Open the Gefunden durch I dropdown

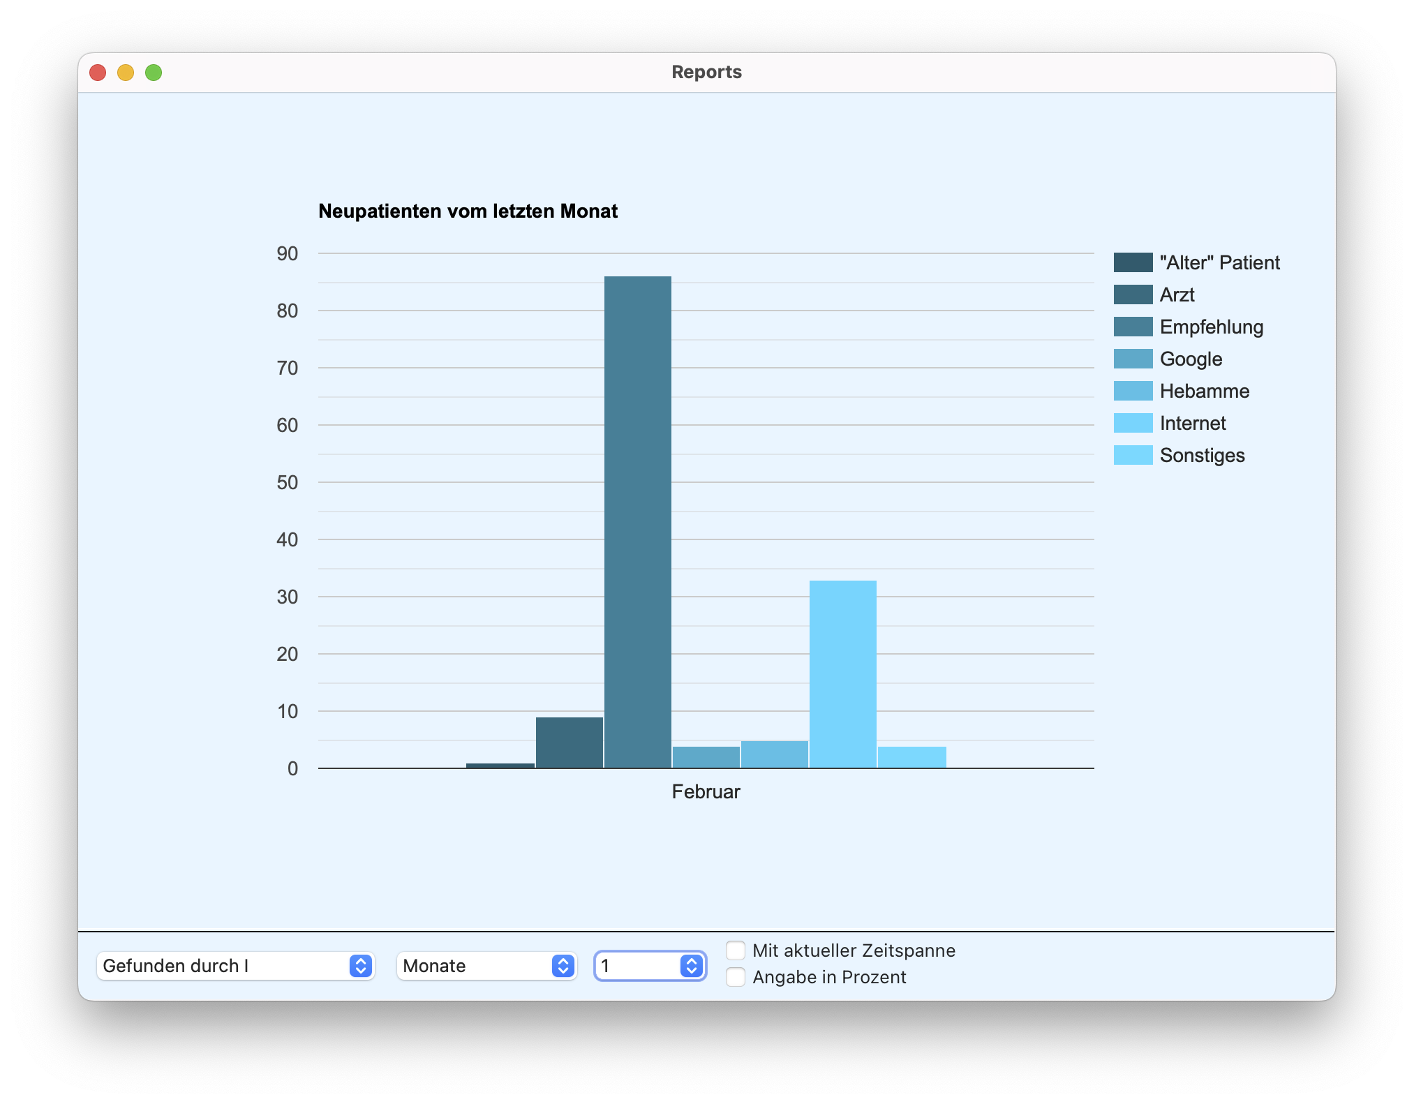pos(235,966)
